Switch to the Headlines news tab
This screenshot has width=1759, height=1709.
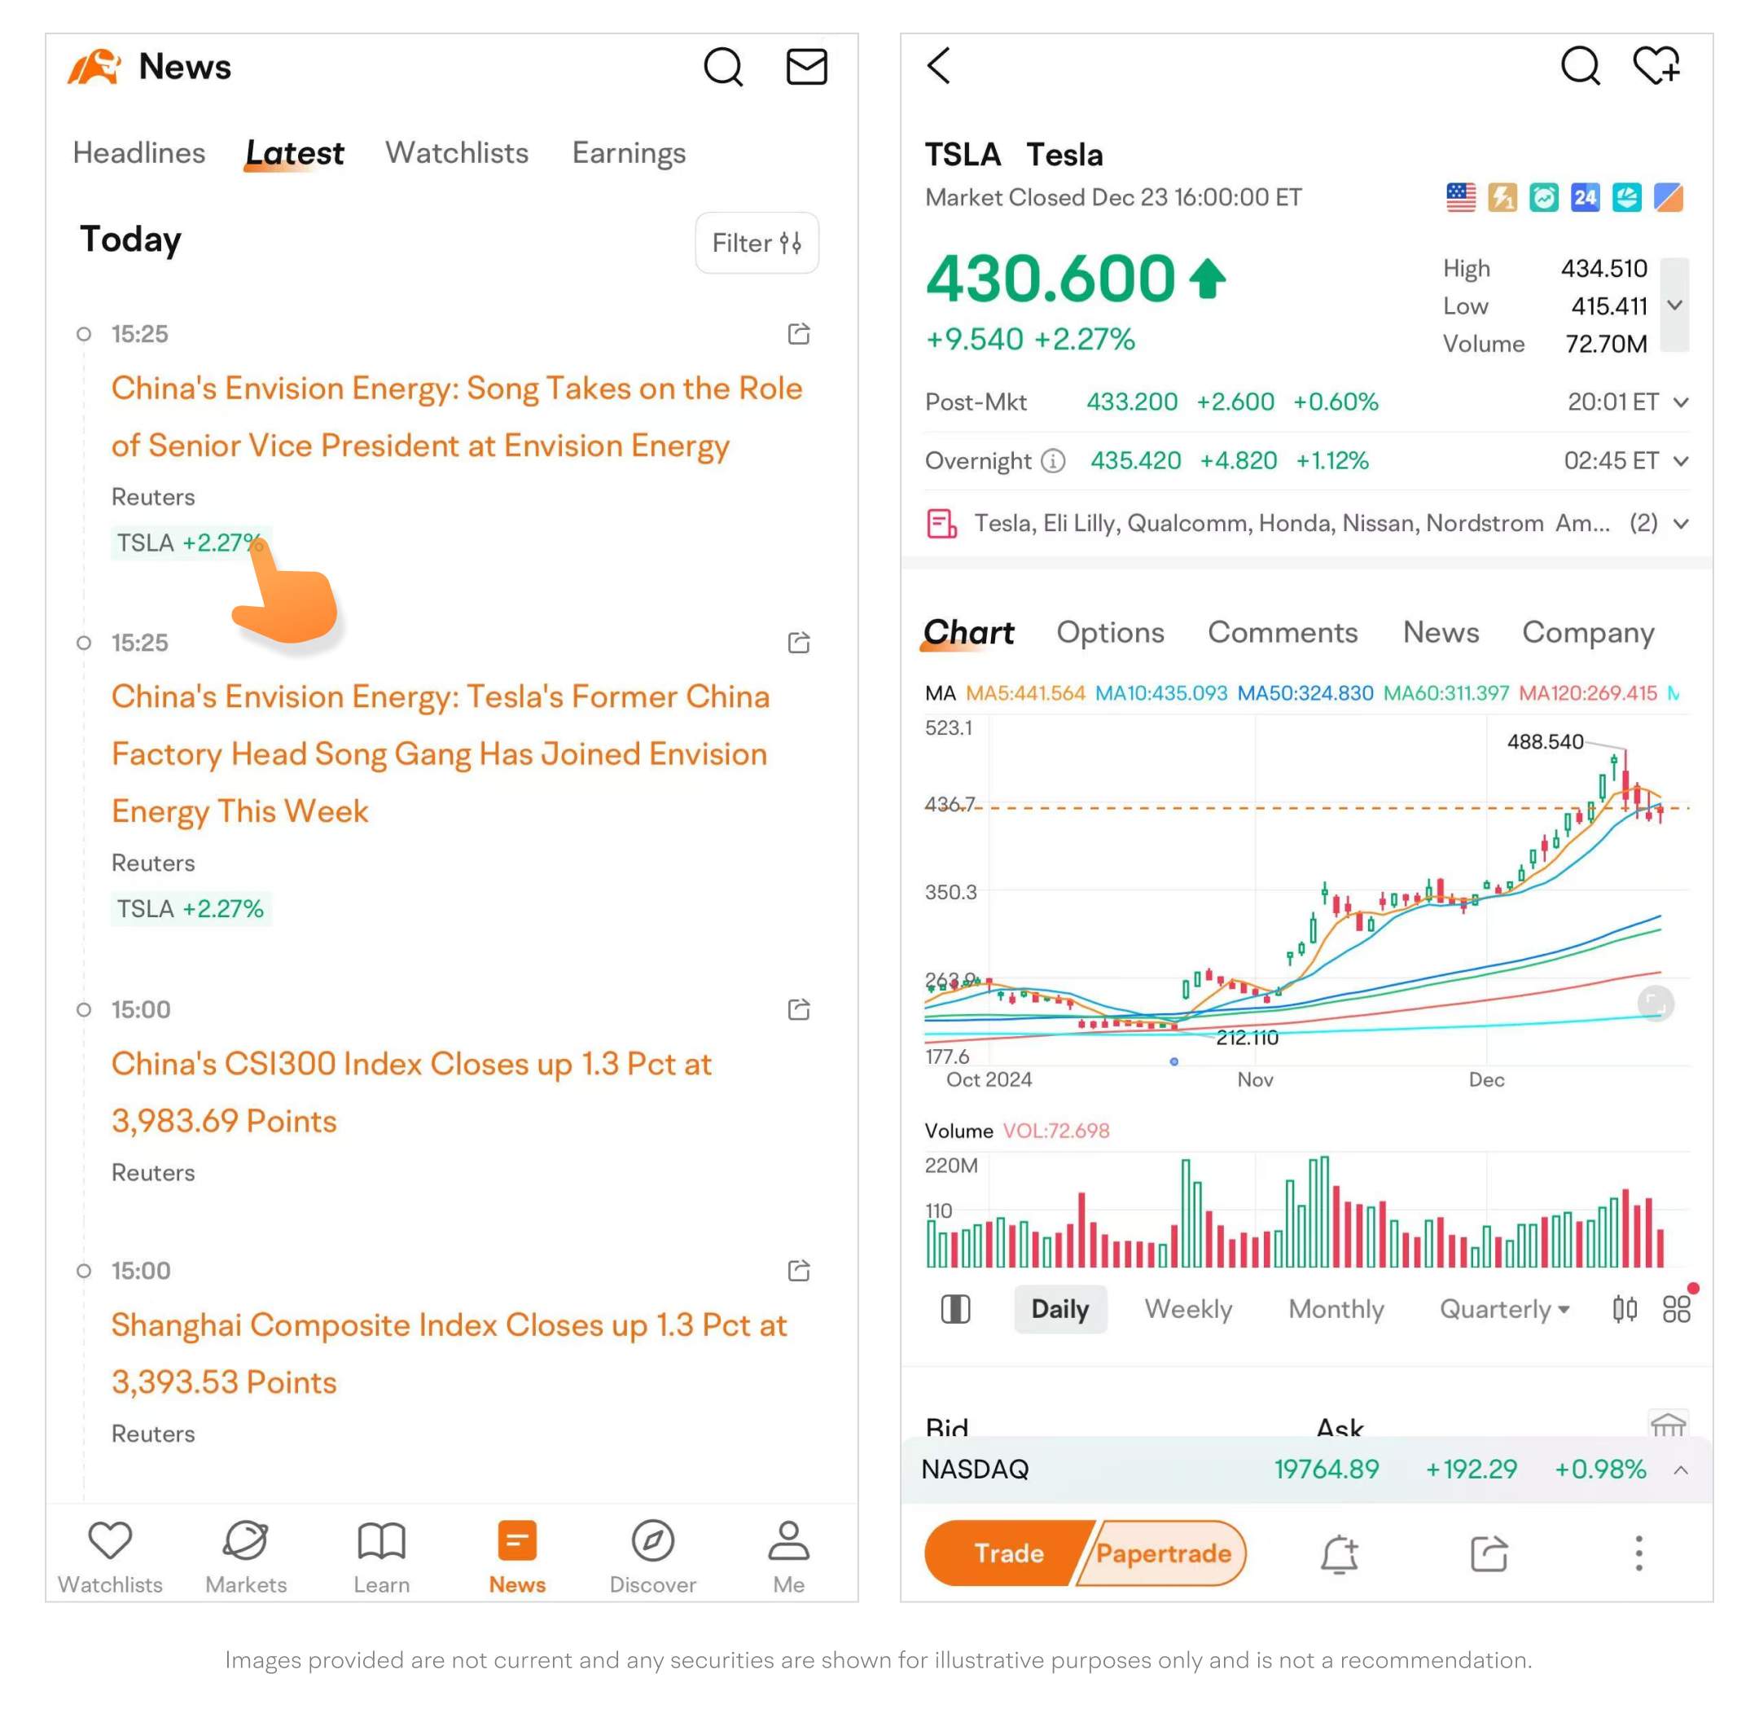pyautogui.click(x=139, y=152)
